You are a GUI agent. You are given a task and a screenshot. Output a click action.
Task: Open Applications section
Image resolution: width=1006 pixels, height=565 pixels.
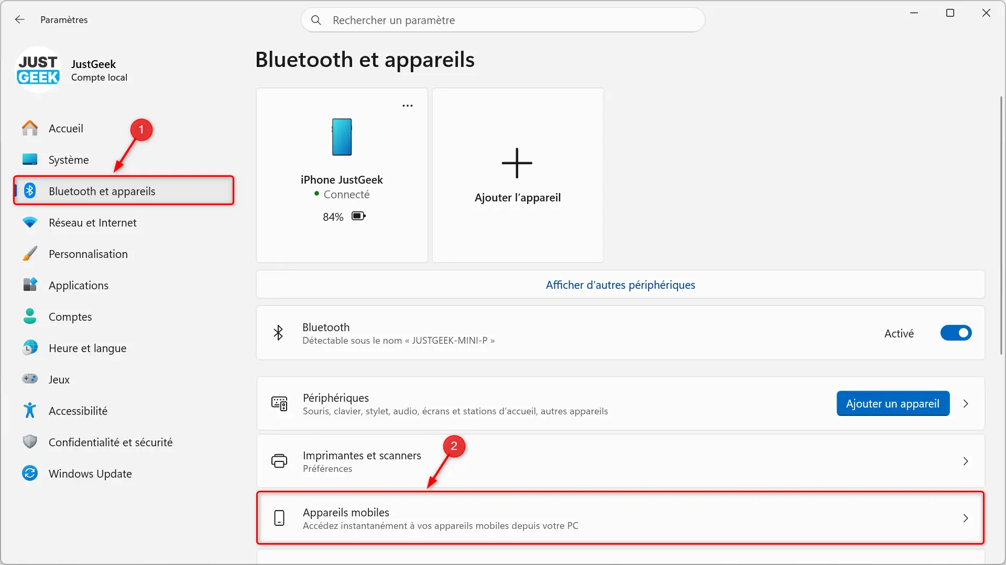pyautogui.click(x=124, y=286)
